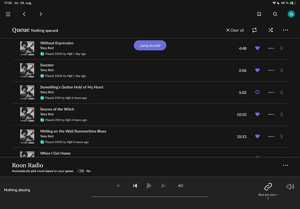
Task: Open the N profile avatar
Action: pyautogui.click(x=291, y=14)
